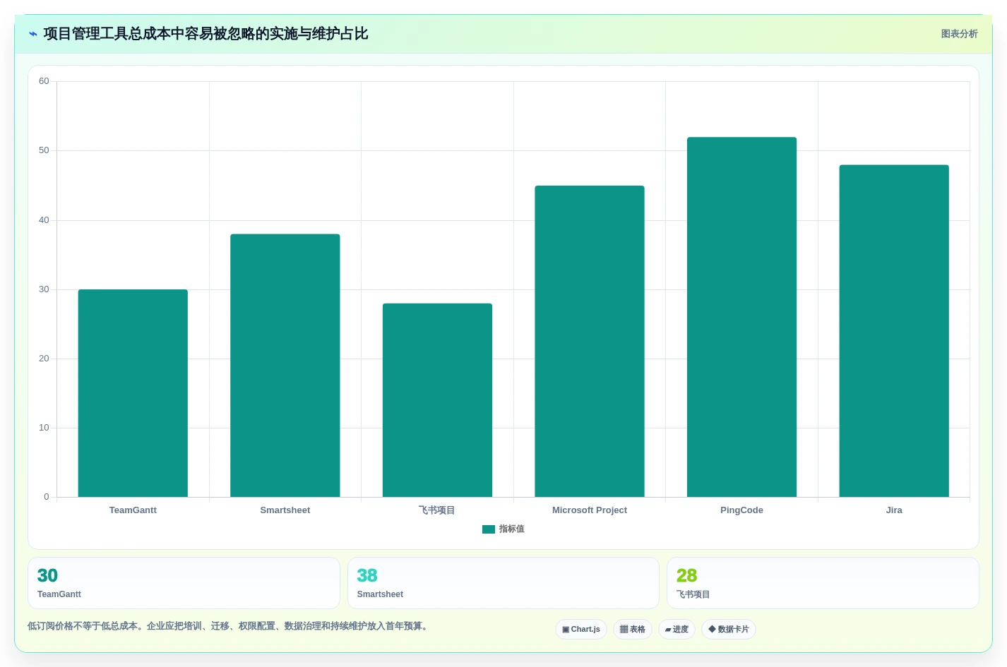Select the Microsoft Project bar
Image resolution: width=1007 pixels, height=667 pixels.
[590, 342]
